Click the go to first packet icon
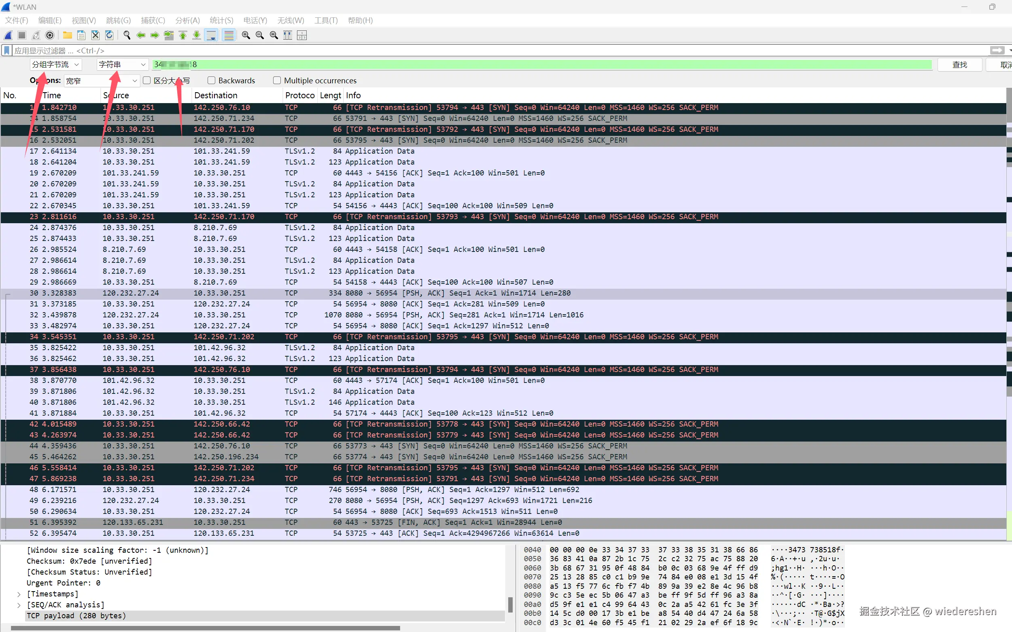This screenshot has width=1012, height=632. [x=183, y=36]
